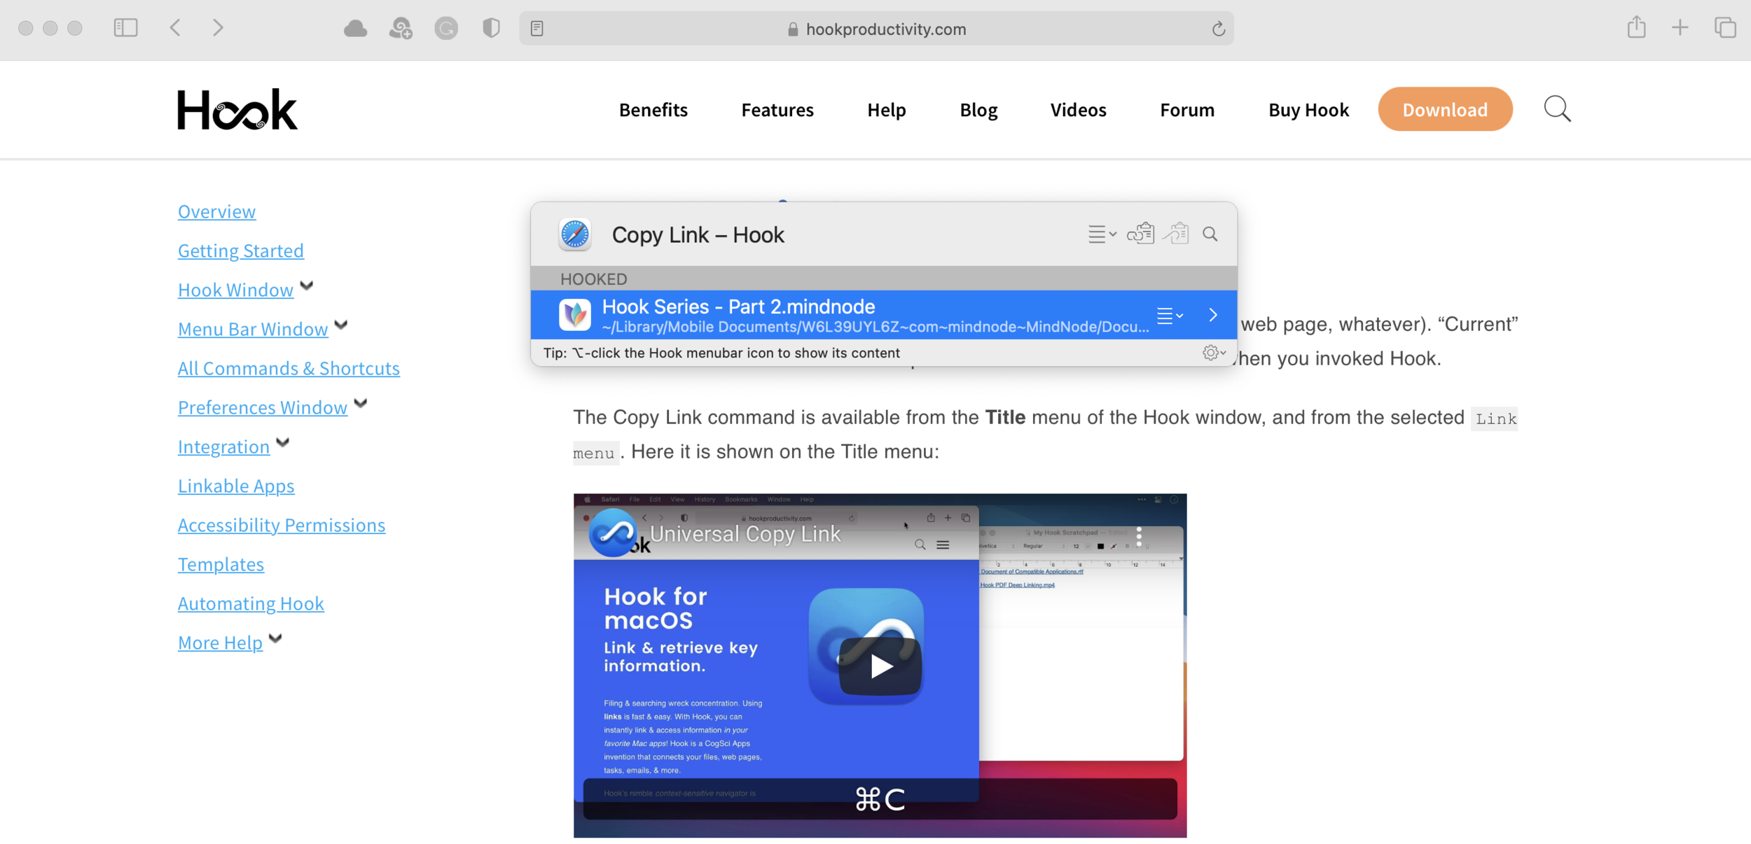Open All Commands & Shortcuts link
The image size is (1751, 844).
289,368
